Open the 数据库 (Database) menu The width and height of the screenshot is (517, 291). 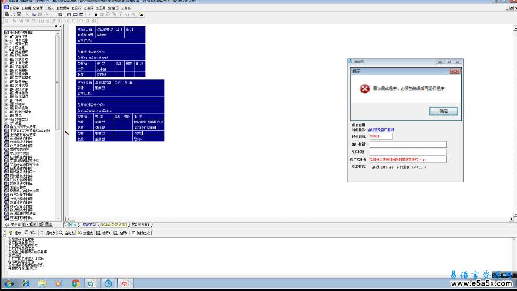click(63, 8)
